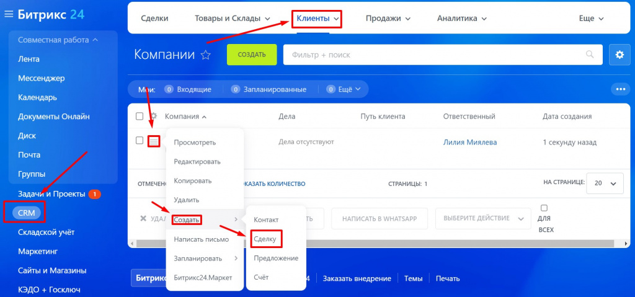The height and width of the screenshot is (297, 635).
Task: Select Счёт in submenu
Action: pos(261,277)
